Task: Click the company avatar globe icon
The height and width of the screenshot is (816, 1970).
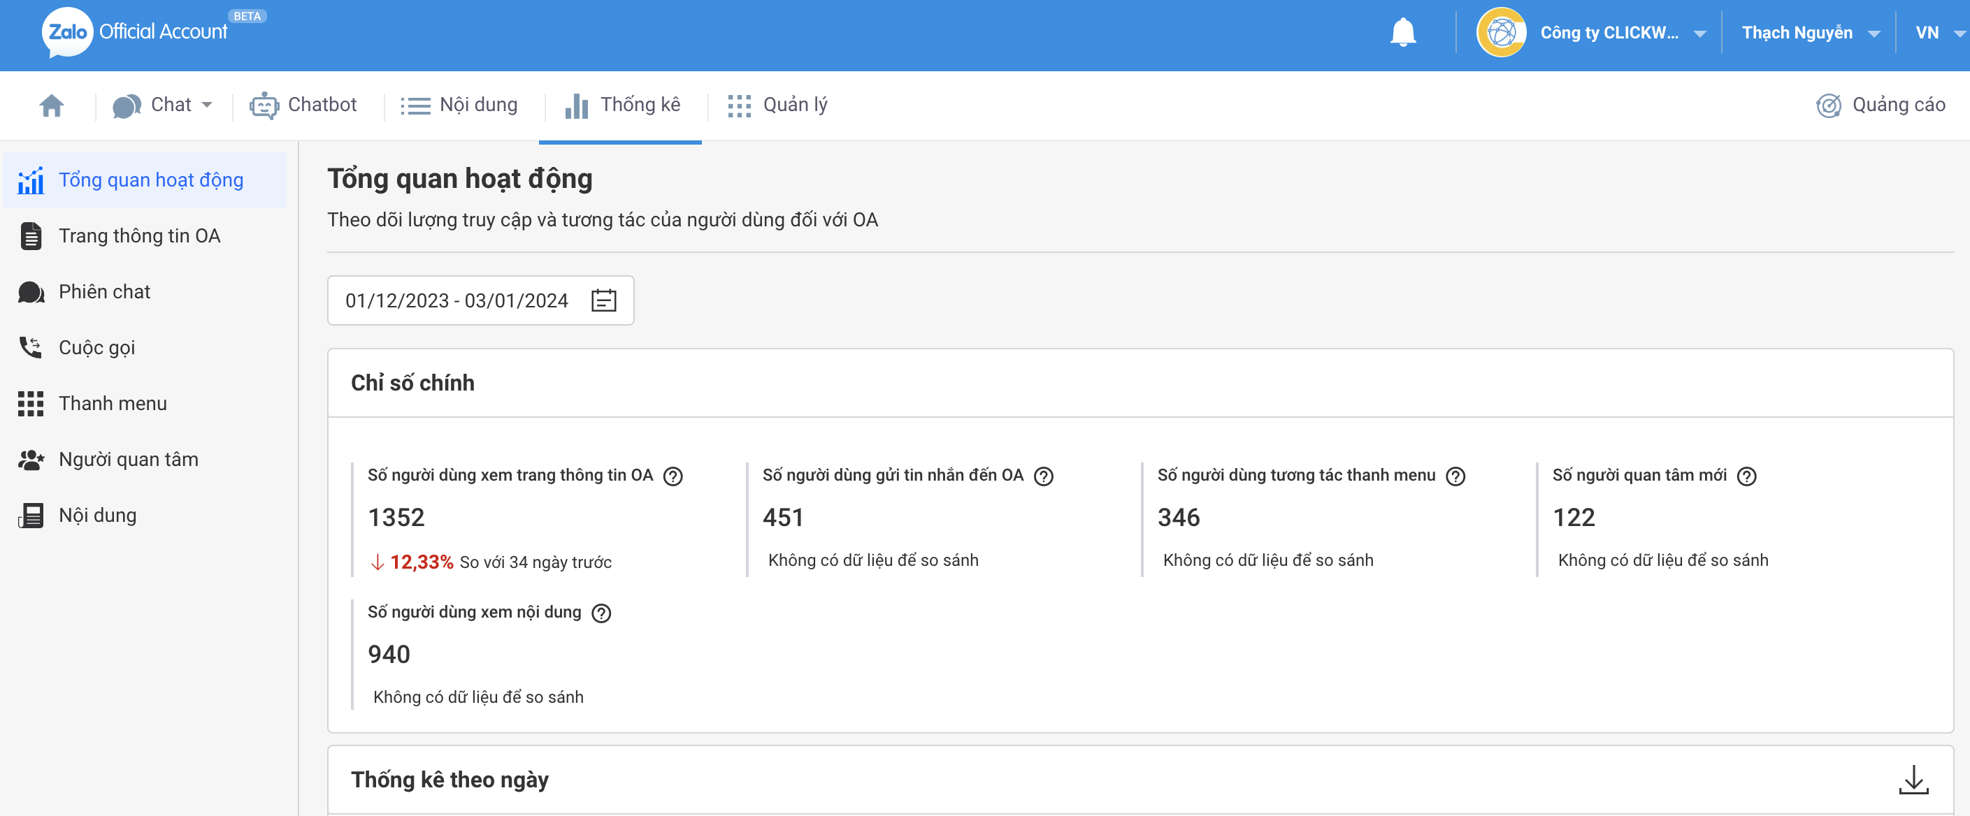Action: coord(1500,32)
